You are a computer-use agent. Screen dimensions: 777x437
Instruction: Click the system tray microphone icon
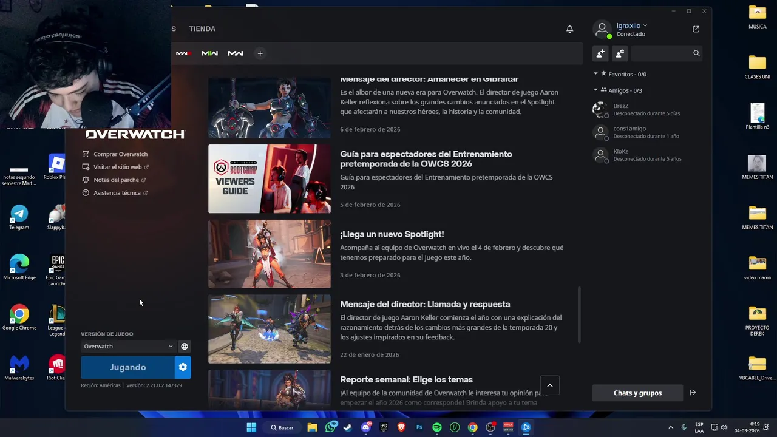pyautogui.click(x=684, y=427)
